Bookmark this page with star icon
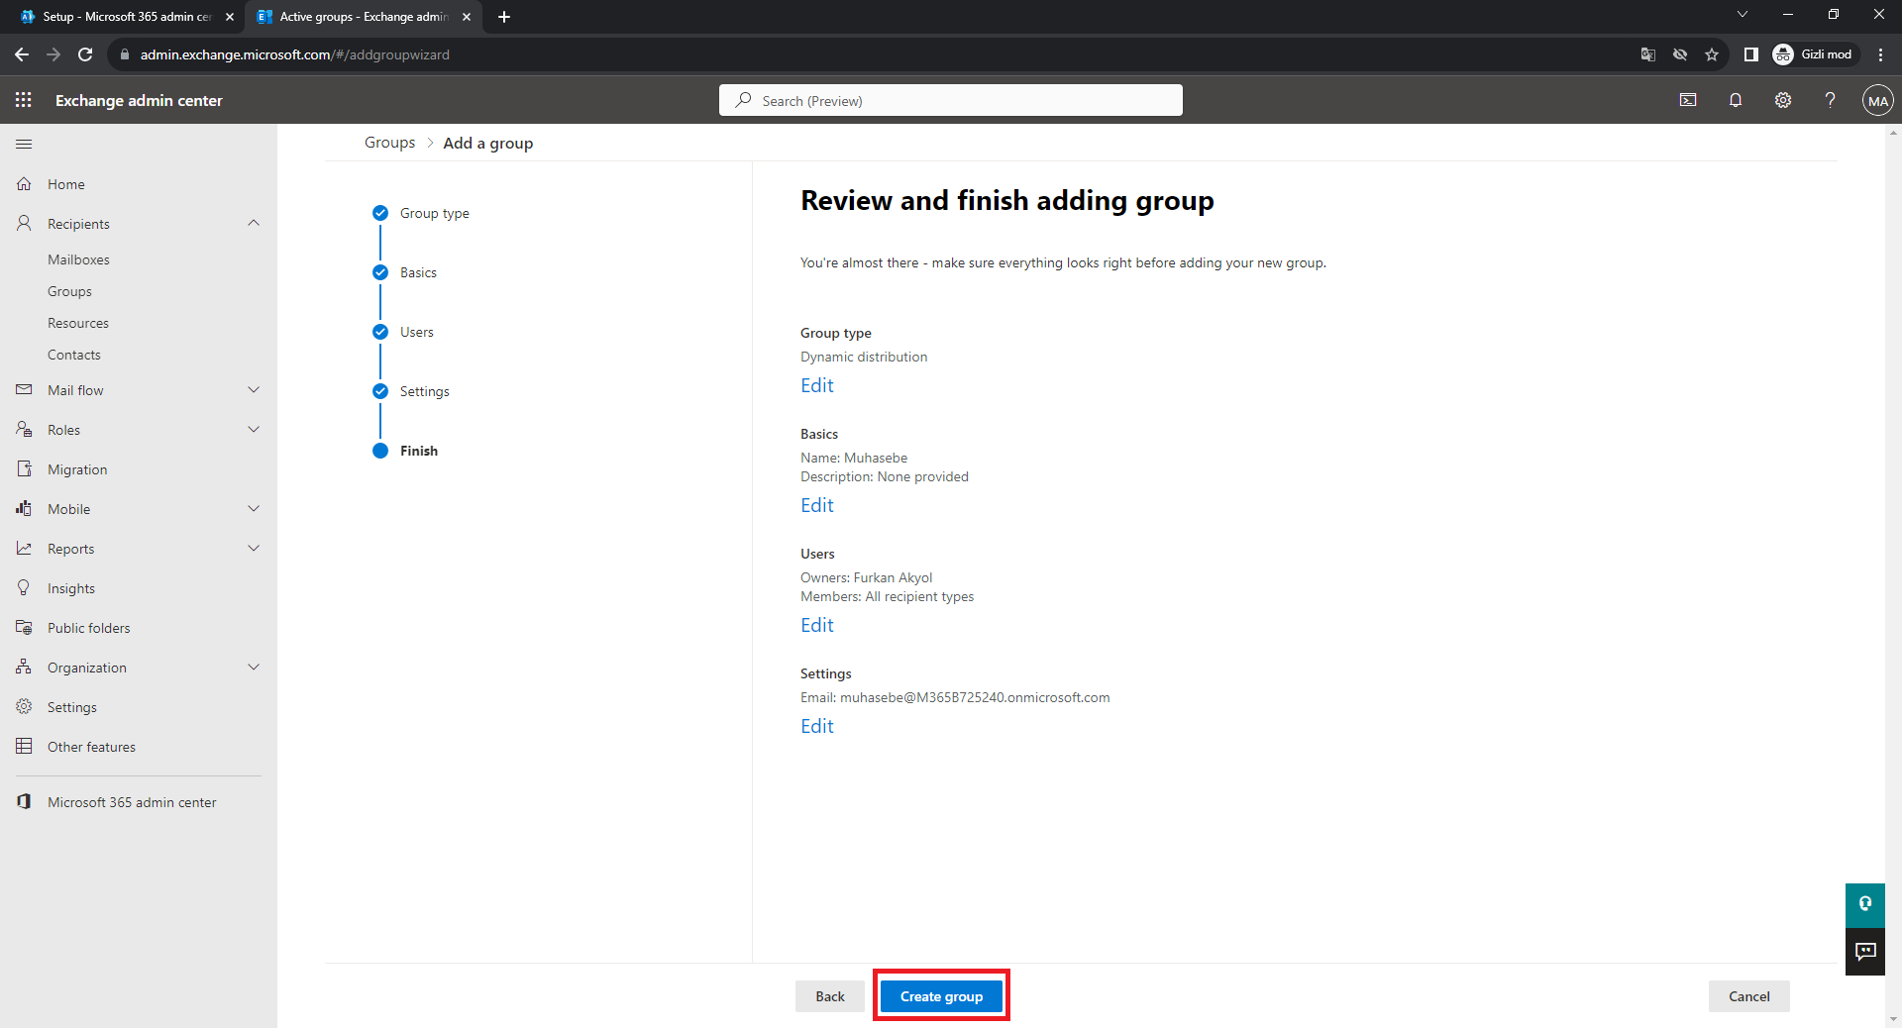Viewport: 1902px width, 1030px height. tap(1712, 54)
